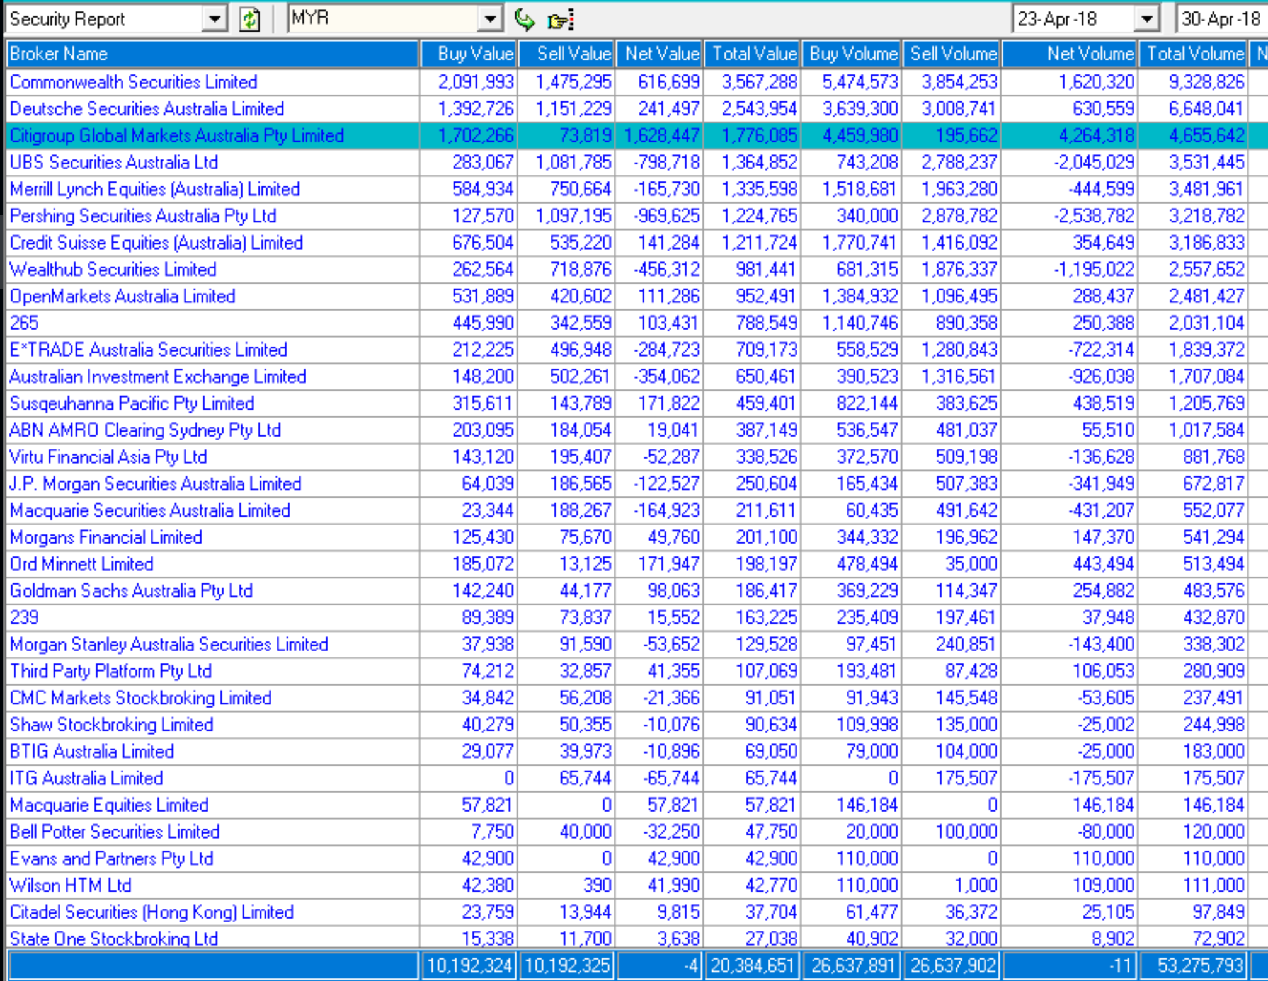Select E*TRADE Australia Securities Limited
1268x981 pixels.
[637, 350]
